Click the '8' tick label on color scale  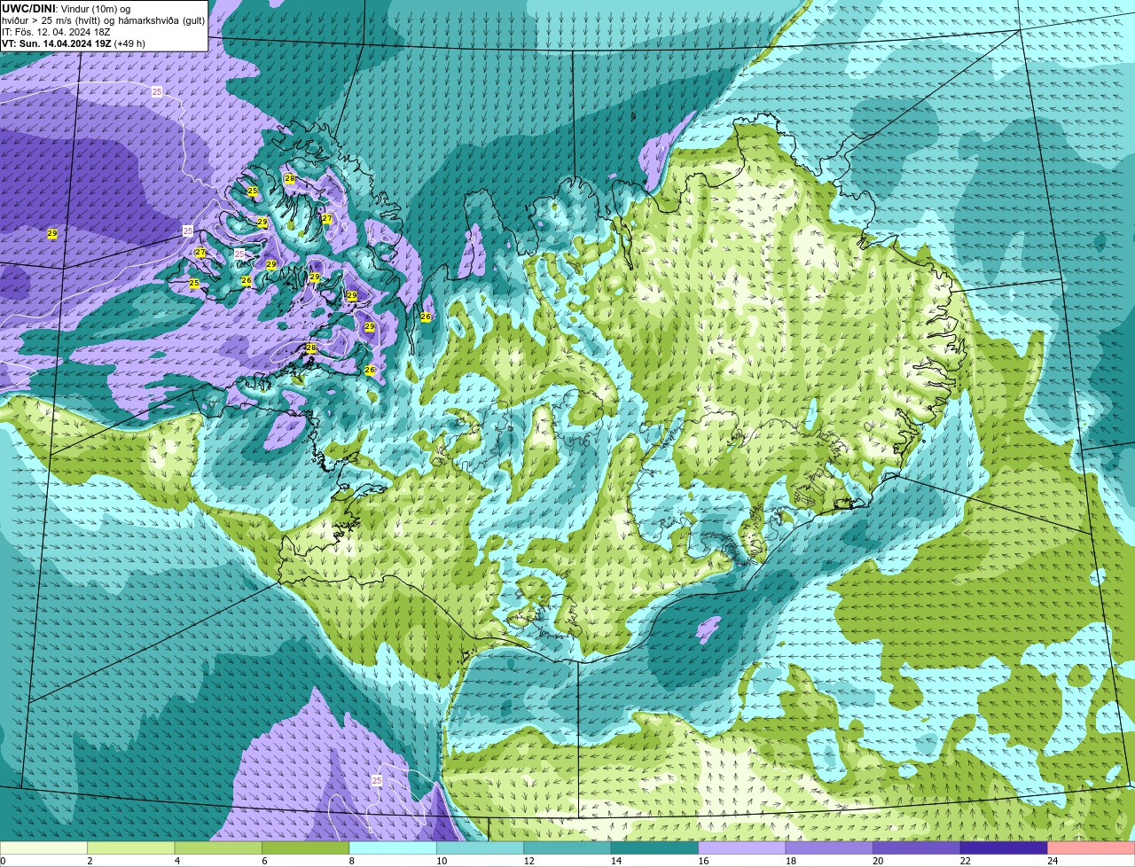click(352, 861)
